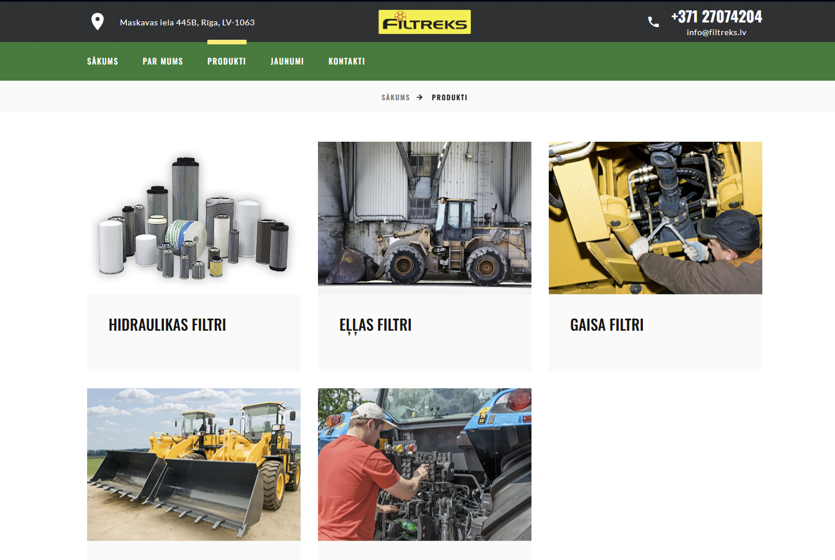
Task: Click the red-shirt mechanic tractor photo
Action: (x=424, y=464)
